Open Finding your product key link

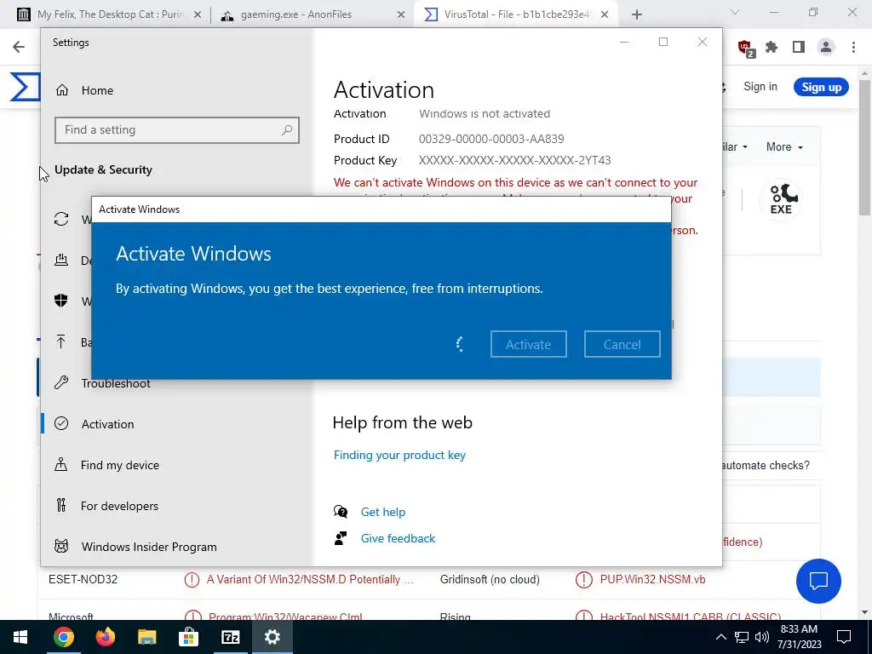click(399, 455)
